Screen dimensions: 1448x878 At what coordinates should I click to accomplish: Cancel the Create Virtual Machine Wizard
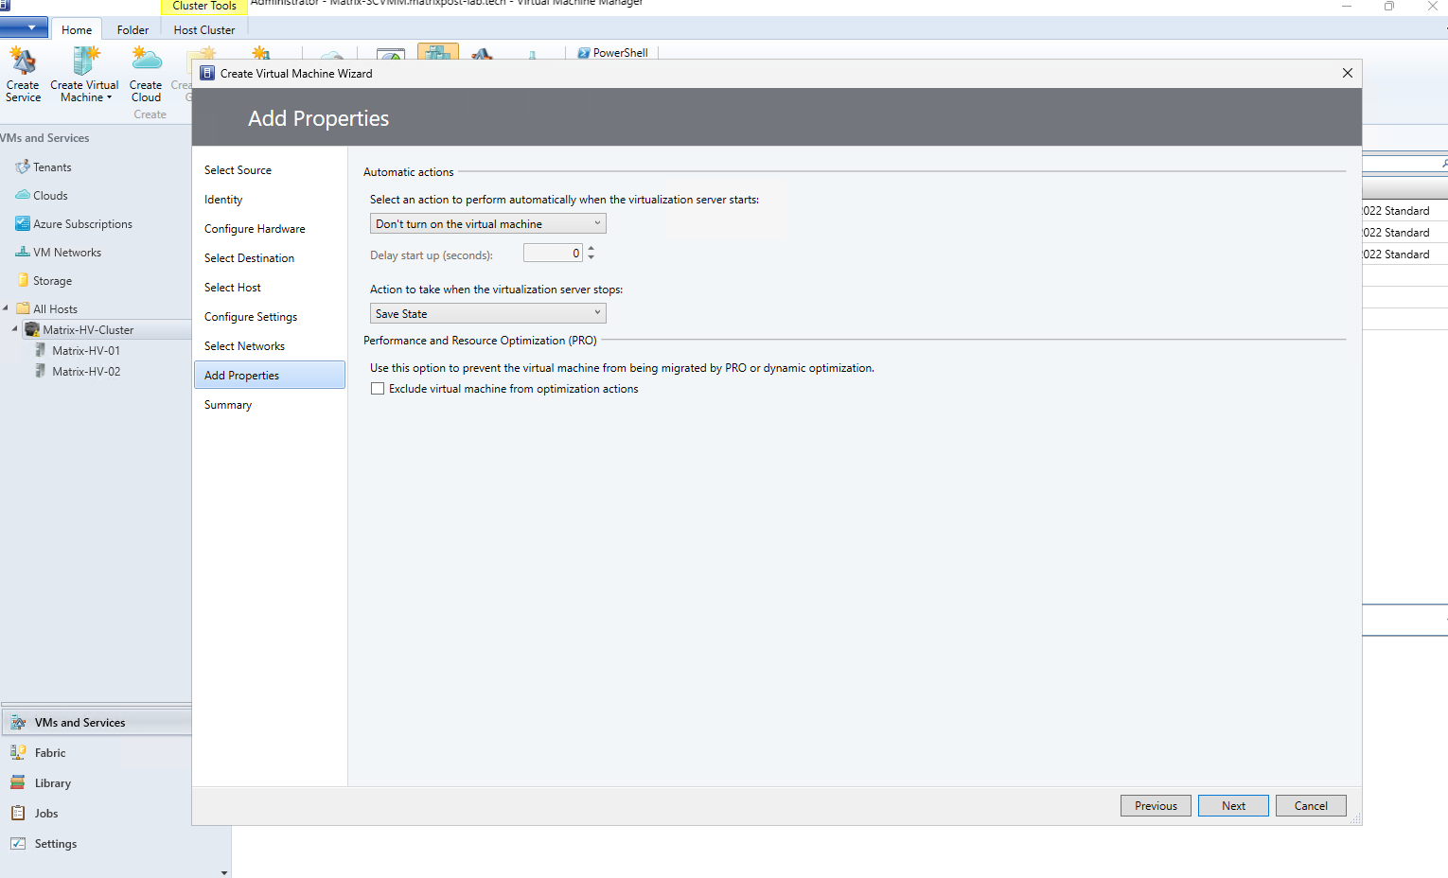click(1311, 806)
